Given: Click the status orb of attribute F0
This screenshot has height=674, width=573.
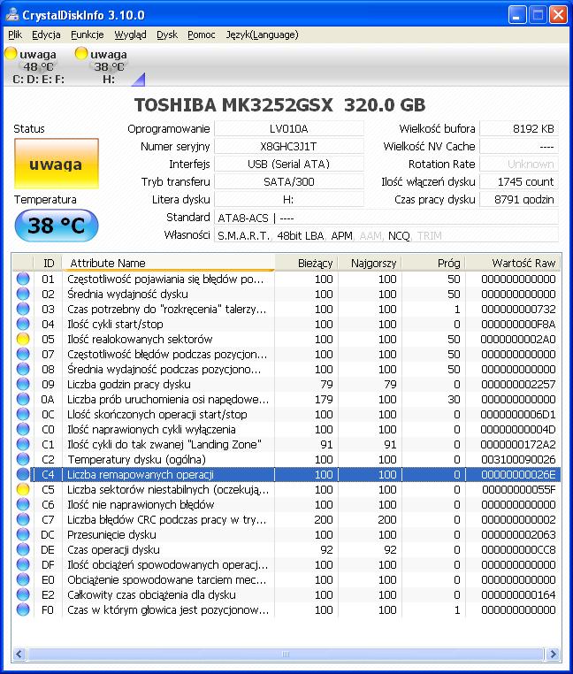Looking at the screenshot, I should pyautogui.click(x=23, y=610).
